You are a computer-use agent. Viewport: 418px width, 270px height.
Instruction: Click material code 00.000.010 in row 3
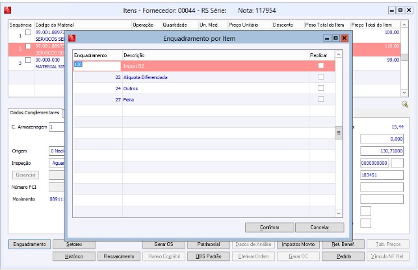pyautogui.click(x=47, y=60)
